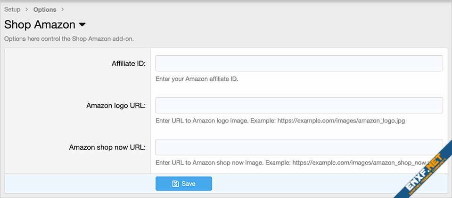Image resolution: width=452 pixels, height=198 pixels.
Task: Click the floppy disk icon in Save
Action: pos(175,184)
